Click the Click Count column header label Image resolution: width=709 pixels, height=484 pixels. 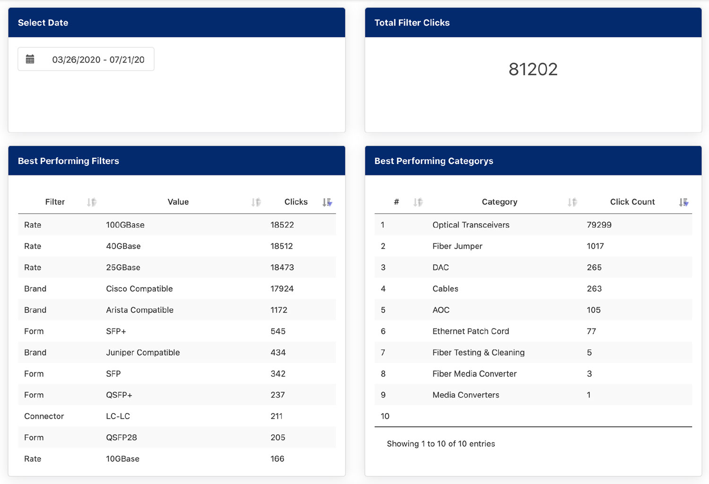[x=632, y=202]
